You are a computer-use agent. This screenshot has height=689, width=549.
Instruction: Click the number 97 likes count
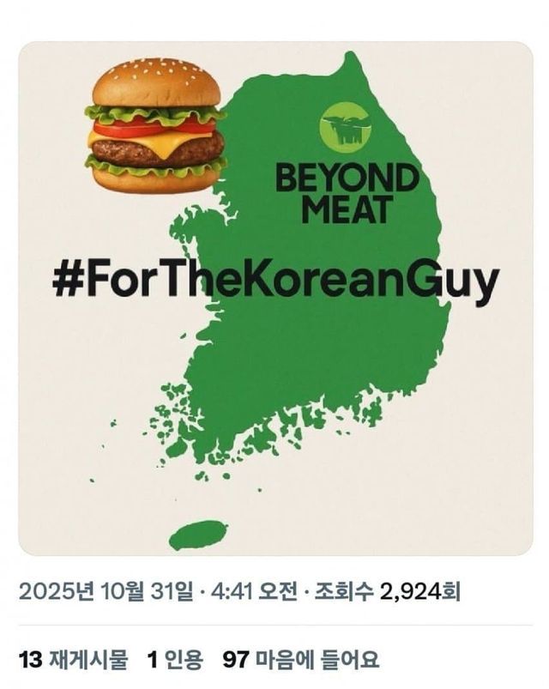click(x=236, y=660)
